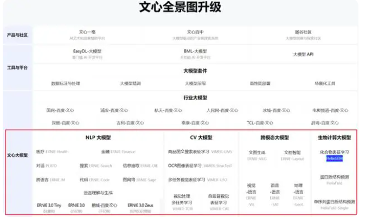Click the NLP 大模型 heading

[98, 137]
